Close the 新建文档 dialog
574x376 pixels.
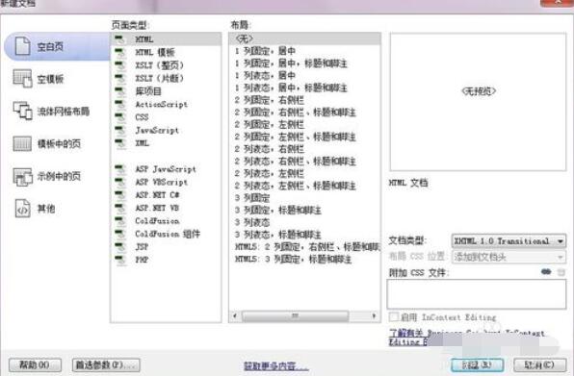pos(557,3)
